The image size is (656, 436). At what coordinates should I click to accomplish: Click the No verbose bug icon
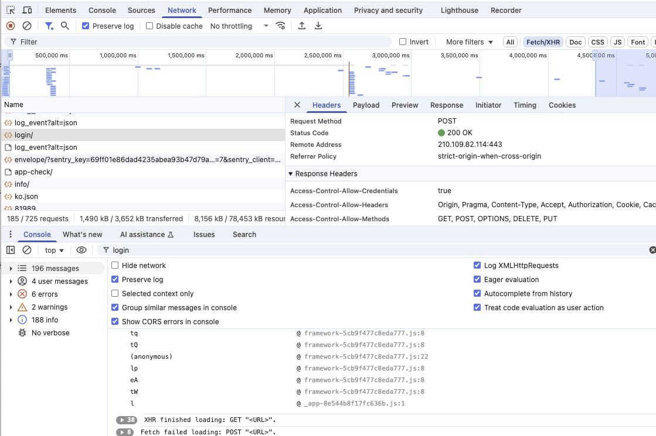(x=22, y=332)
